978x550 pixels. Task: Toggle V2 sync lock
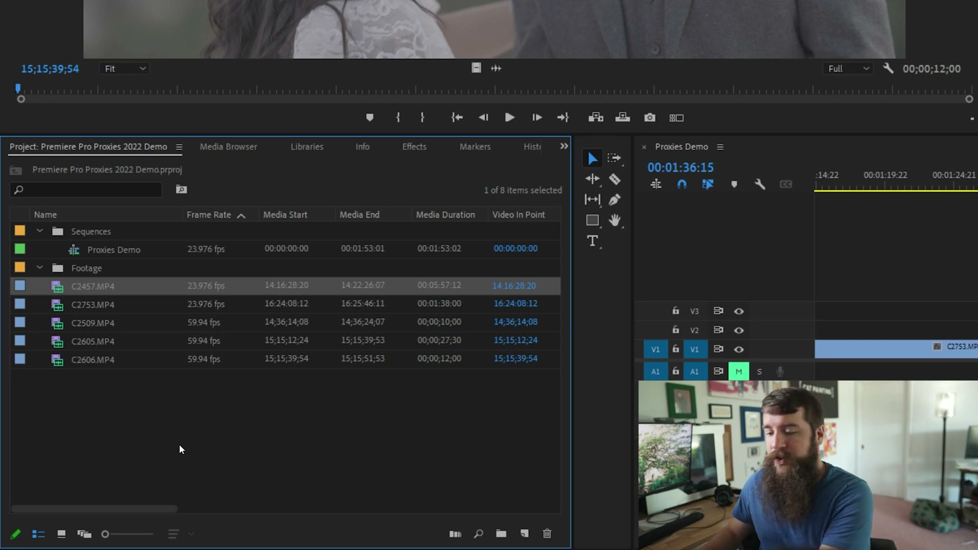click(718, 330)
